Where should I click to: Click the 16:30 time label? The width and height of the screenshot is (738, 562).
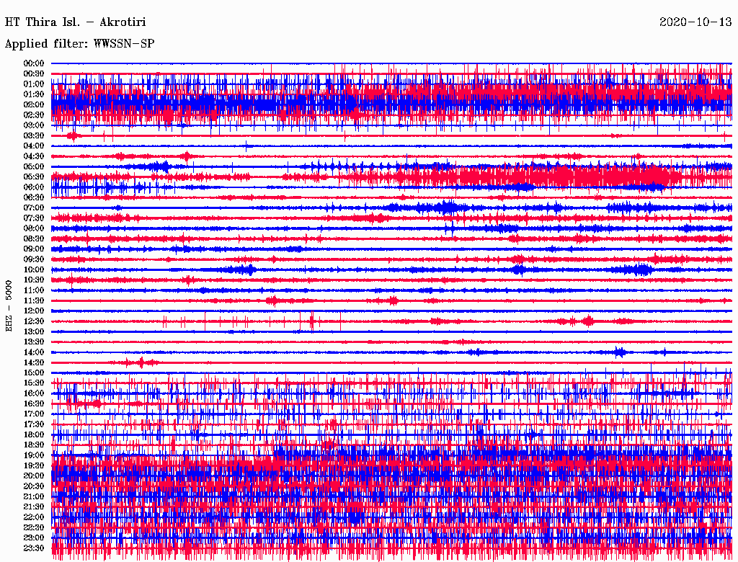[x=34, y=404]
